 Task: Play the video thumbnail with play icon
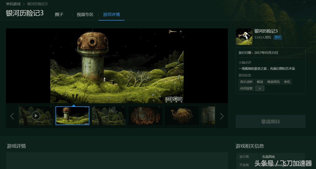pyautogui.click(x=36, y=116)
